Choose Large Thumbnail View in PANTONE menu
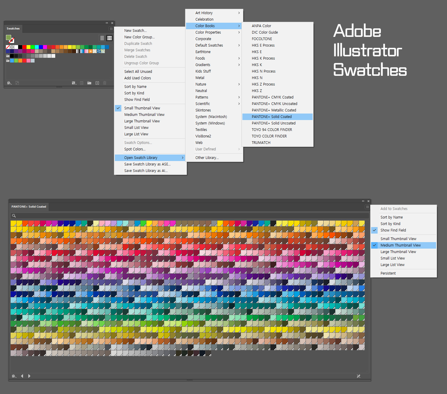The image size is (447, 394). coord(404,252)
